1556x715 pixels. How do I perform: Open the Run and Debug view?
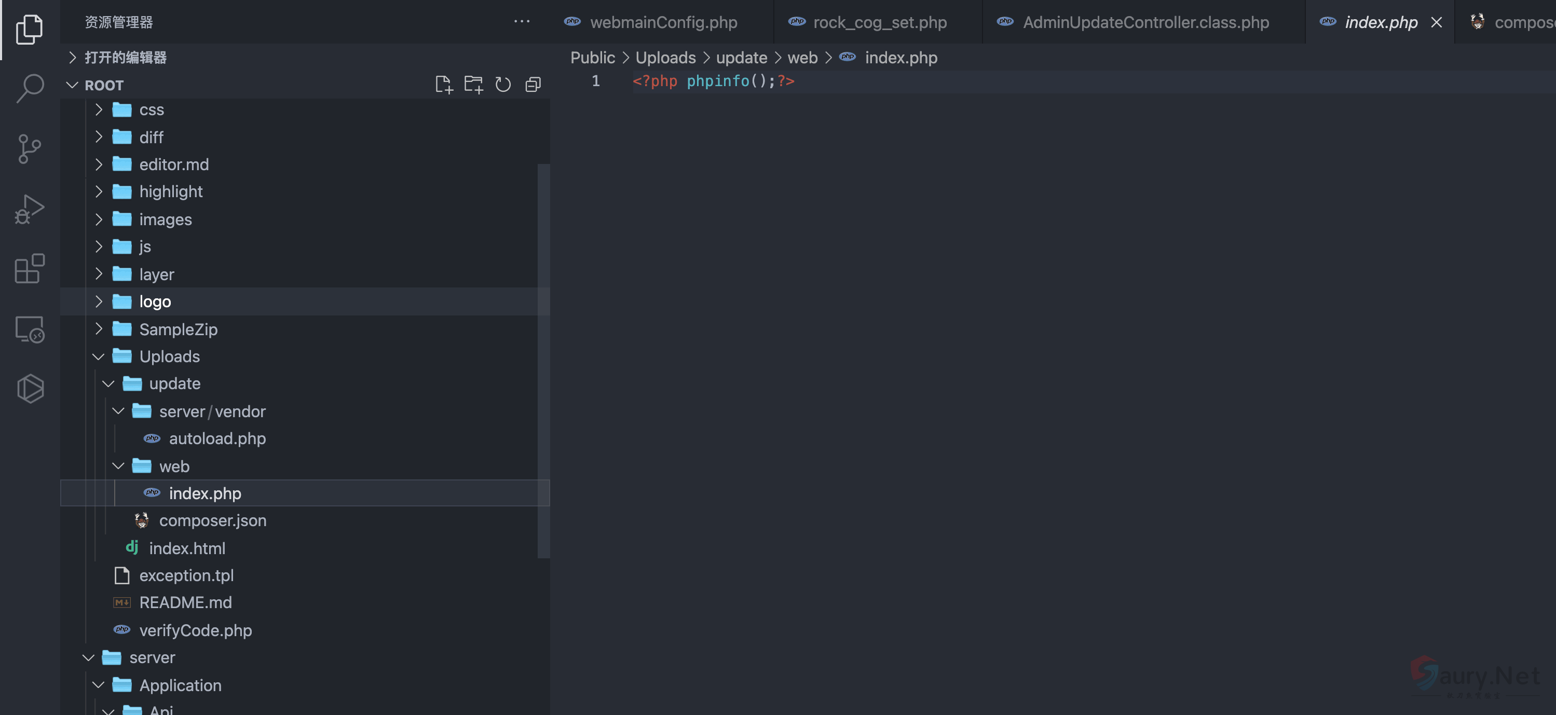(30, 209)
